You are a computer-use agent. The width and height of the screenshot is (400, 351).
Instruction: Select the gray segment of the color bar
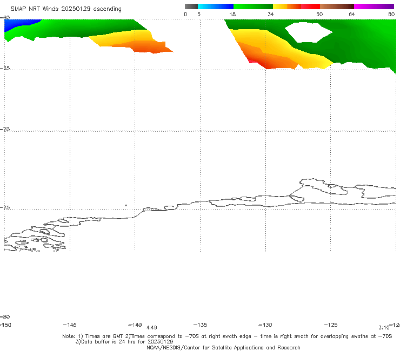click(191, 6)
